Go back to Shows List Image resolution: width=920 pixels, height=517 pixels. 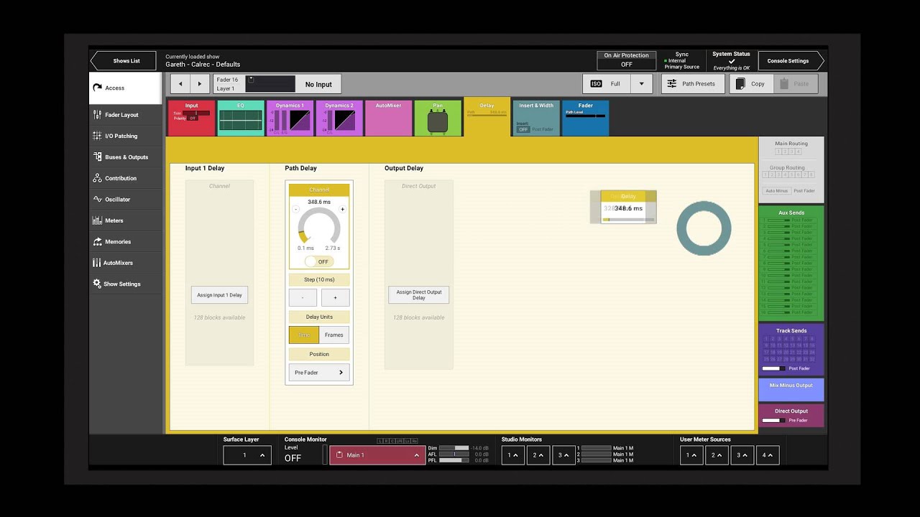click(x=122, y=61)
